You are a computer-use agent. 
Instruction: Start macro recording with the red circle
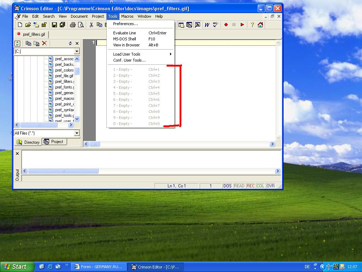click(226, 25)
